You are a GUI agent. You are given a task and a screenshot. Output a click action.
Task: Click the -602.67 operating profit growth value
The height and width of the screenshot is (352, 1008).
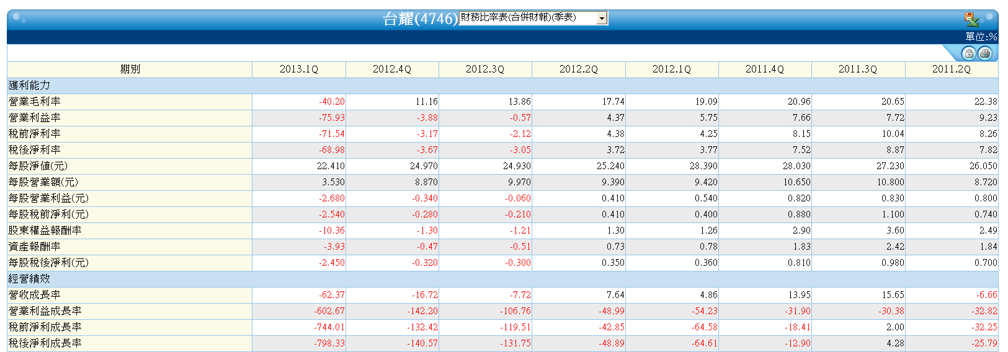pos(329,311)
